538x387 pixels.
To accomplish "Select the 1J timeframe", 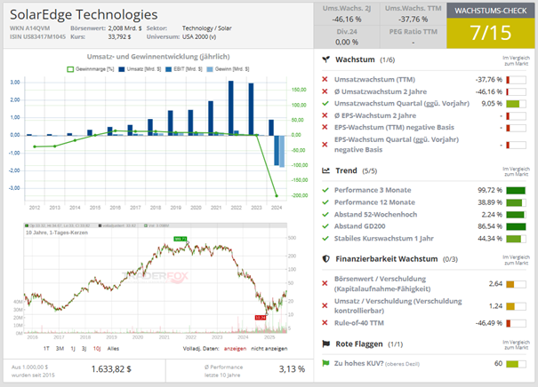I will (73, 349).
